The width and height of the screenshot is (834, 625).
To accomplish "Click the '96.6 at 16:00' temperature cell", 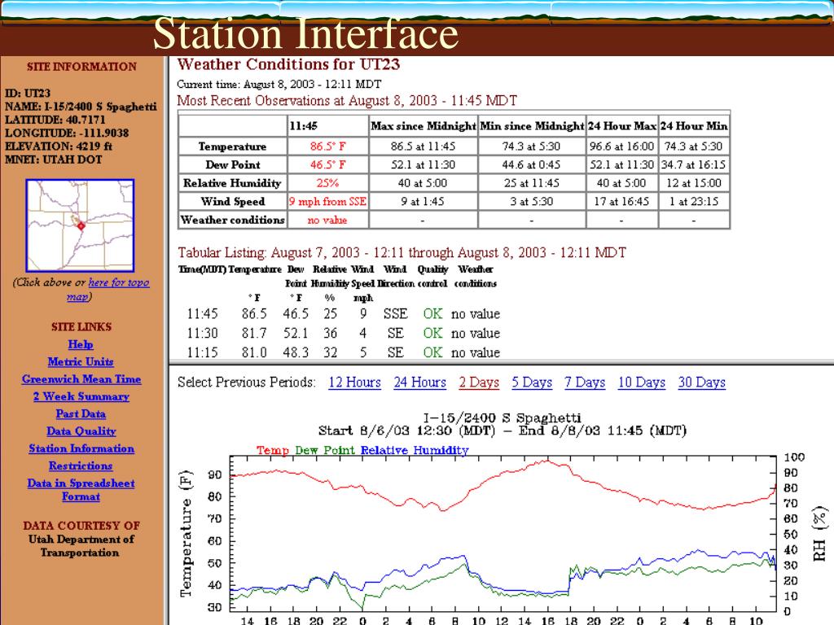I will tap(622, 146).
